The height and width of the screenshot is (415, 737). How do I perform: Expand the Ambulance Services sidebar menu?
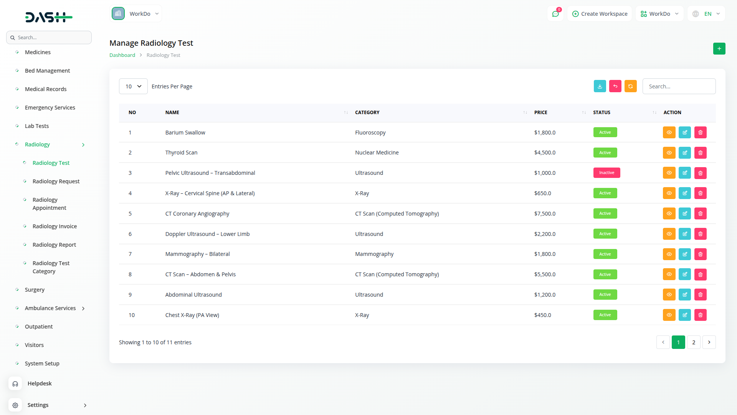point(50,308)
